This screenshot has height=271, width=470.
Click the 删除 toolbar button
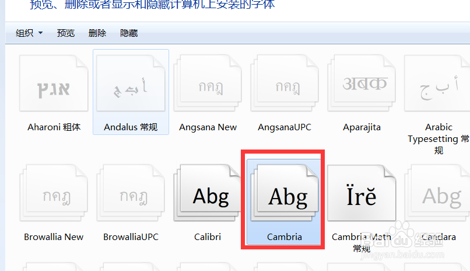97,33
